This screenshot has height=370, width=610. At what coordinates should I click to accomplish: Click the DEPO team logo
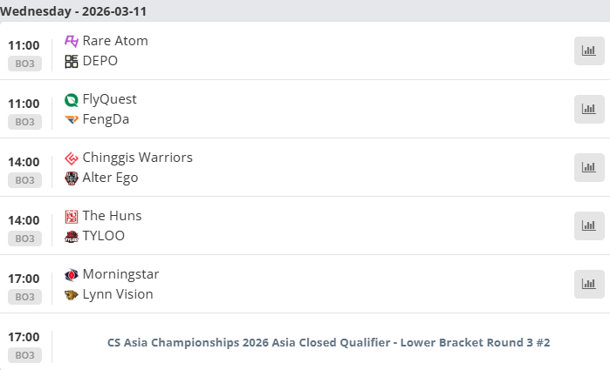72,61
